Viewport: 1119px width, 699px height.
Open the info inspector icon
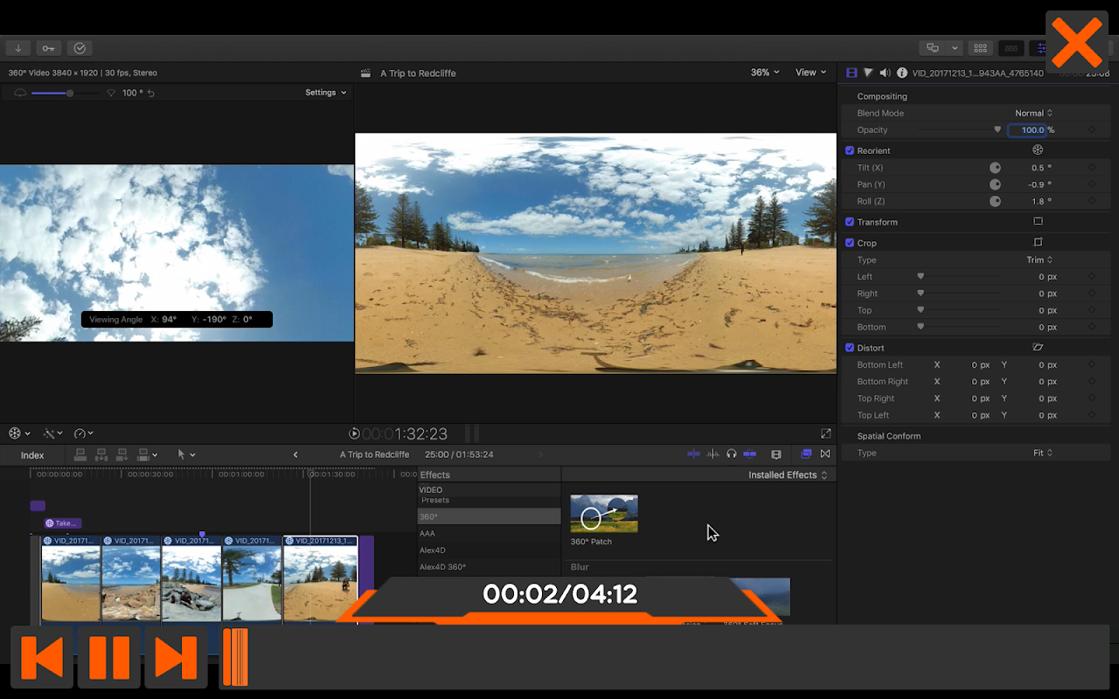901,73
